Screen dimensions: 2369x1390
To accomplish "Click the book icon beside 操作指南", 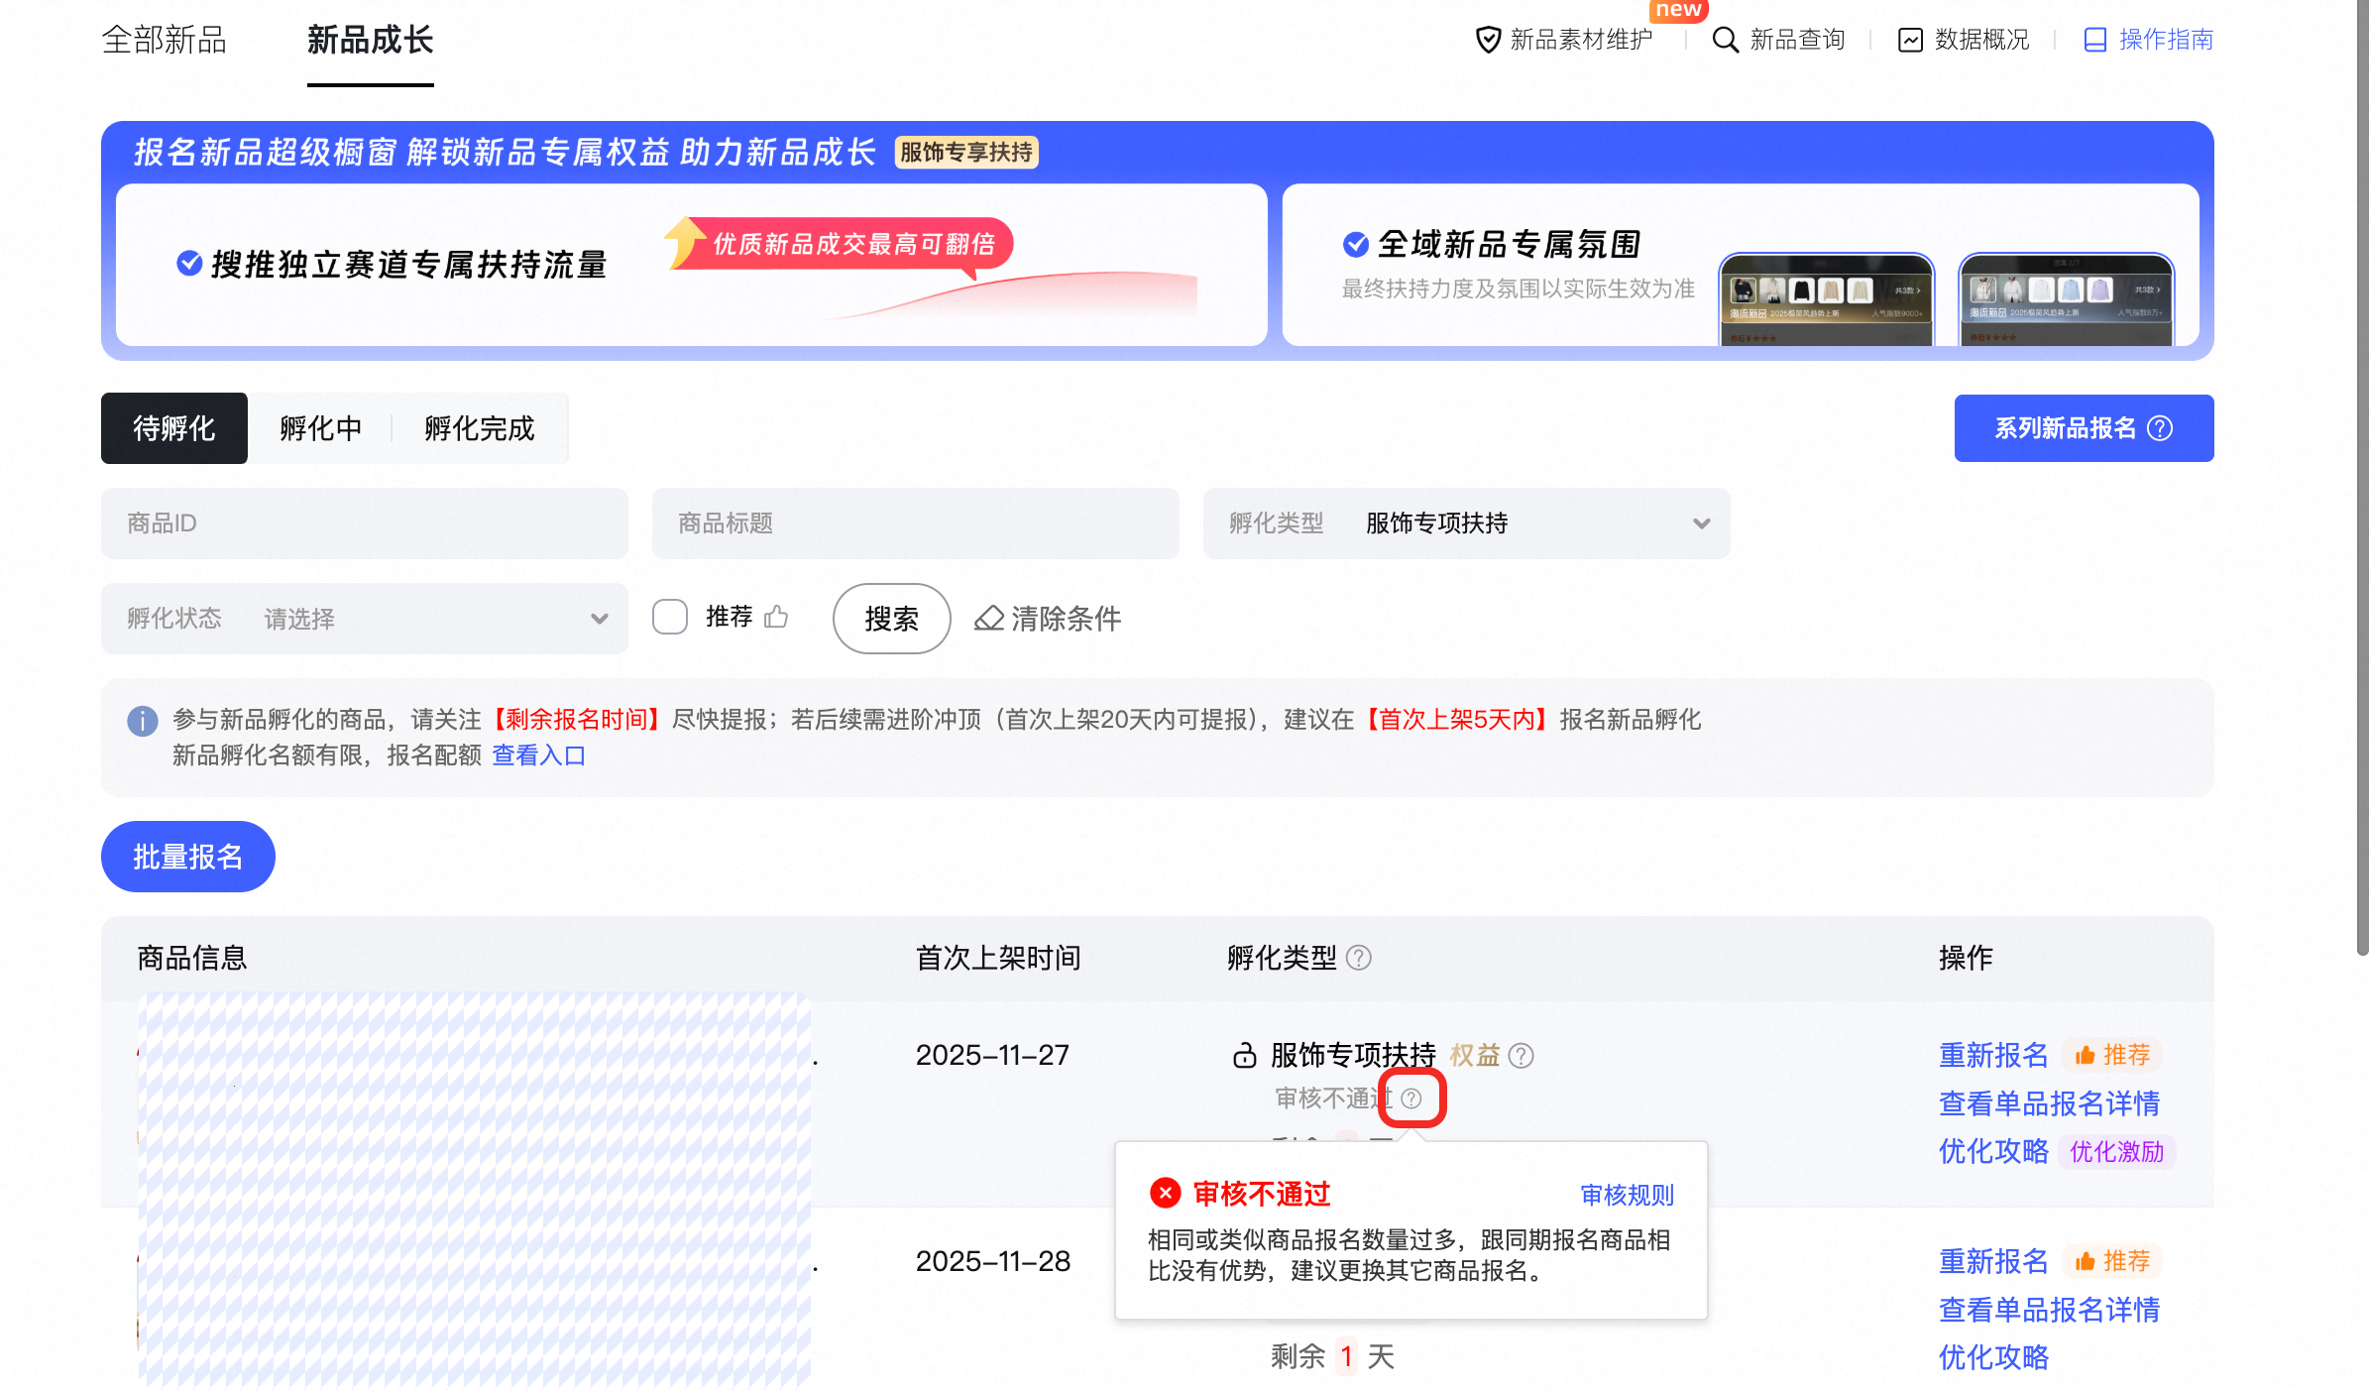I will (x=2094, y=40).
